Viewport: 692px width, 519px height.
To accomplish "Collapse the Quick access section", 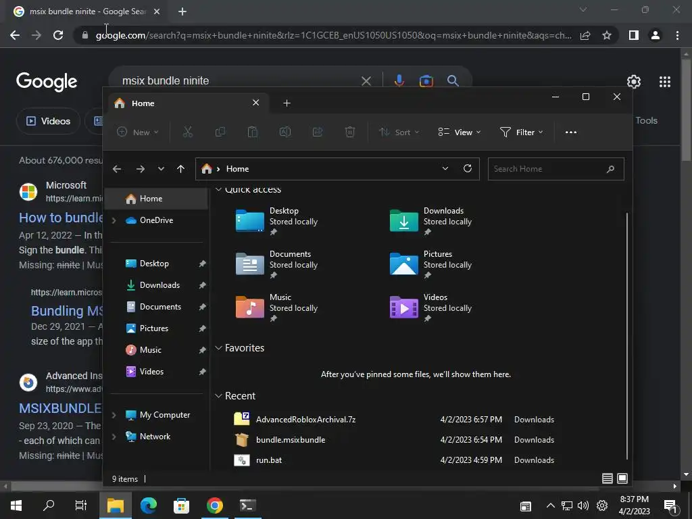I will point(218,189).
